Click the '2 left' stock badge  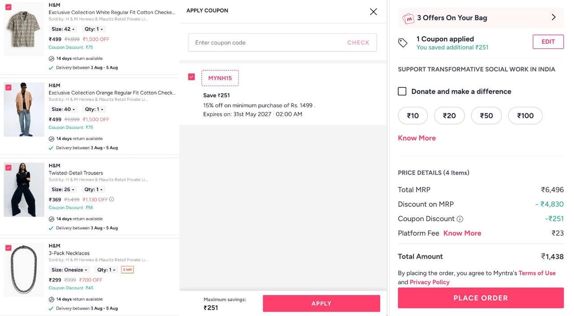pos(127,270)
